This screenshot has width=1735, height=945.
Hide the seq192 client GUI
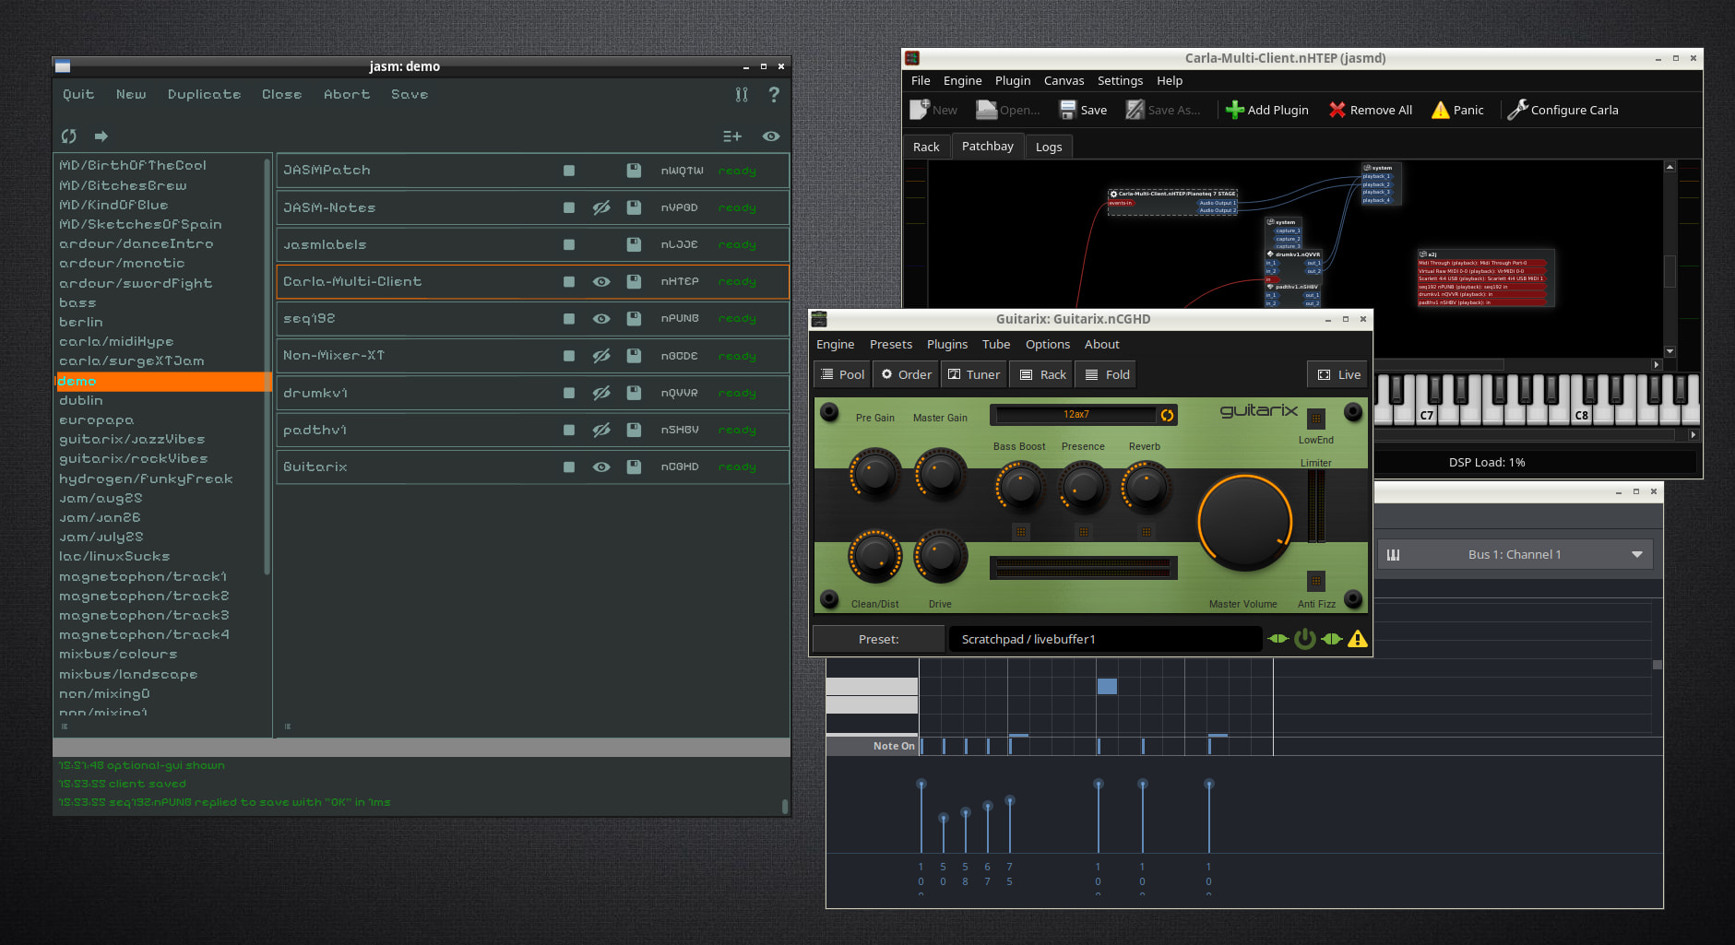point(601,318)
